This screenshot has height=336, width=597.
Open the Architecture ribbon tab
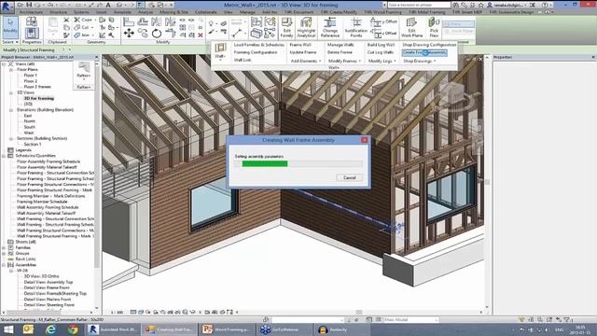(31, 12)
